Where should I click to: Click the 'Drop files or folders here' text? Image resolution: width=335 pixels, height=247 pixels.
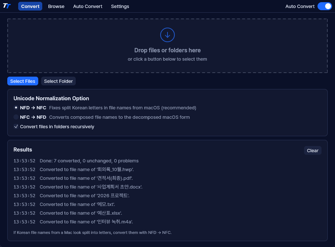167,50
